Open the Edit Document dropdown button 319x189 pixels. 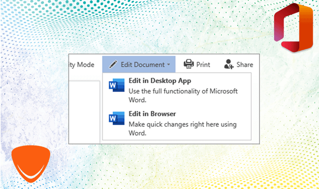pos(139,65)
